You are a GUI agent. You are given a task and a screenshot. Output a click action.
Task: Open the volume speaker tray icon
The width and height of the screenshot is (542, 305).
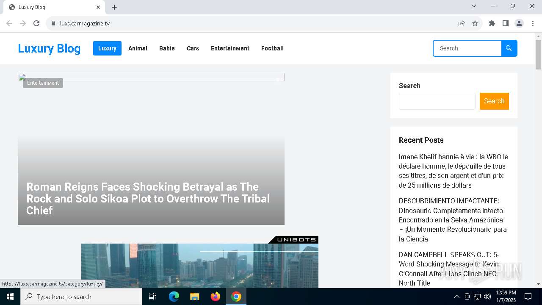(x=487, y=297)
